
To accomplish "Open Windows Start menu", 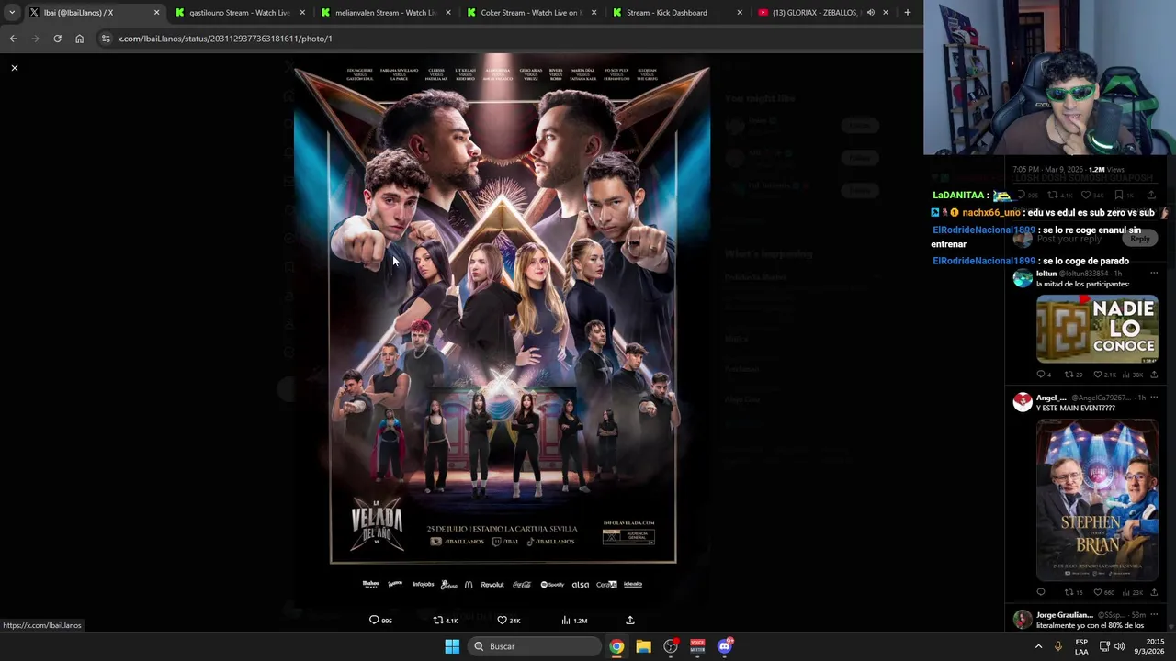I will (452, 646).
